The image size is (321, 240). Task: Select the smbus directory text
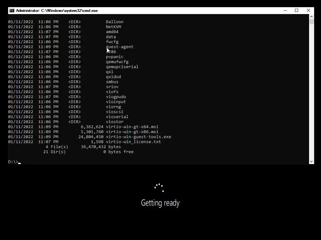[112, 82]
